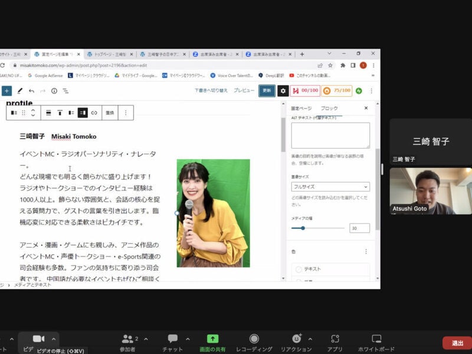Select the テキスト color option
The width and height of the screenshot is (472, 354).
click(330, 269)
